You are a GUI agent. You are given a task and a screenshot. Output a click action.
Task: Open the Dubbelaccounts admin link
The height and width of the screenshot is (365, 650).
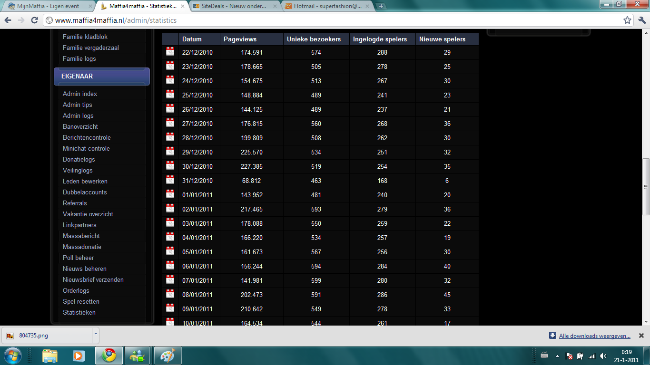(x=85, y=192)
